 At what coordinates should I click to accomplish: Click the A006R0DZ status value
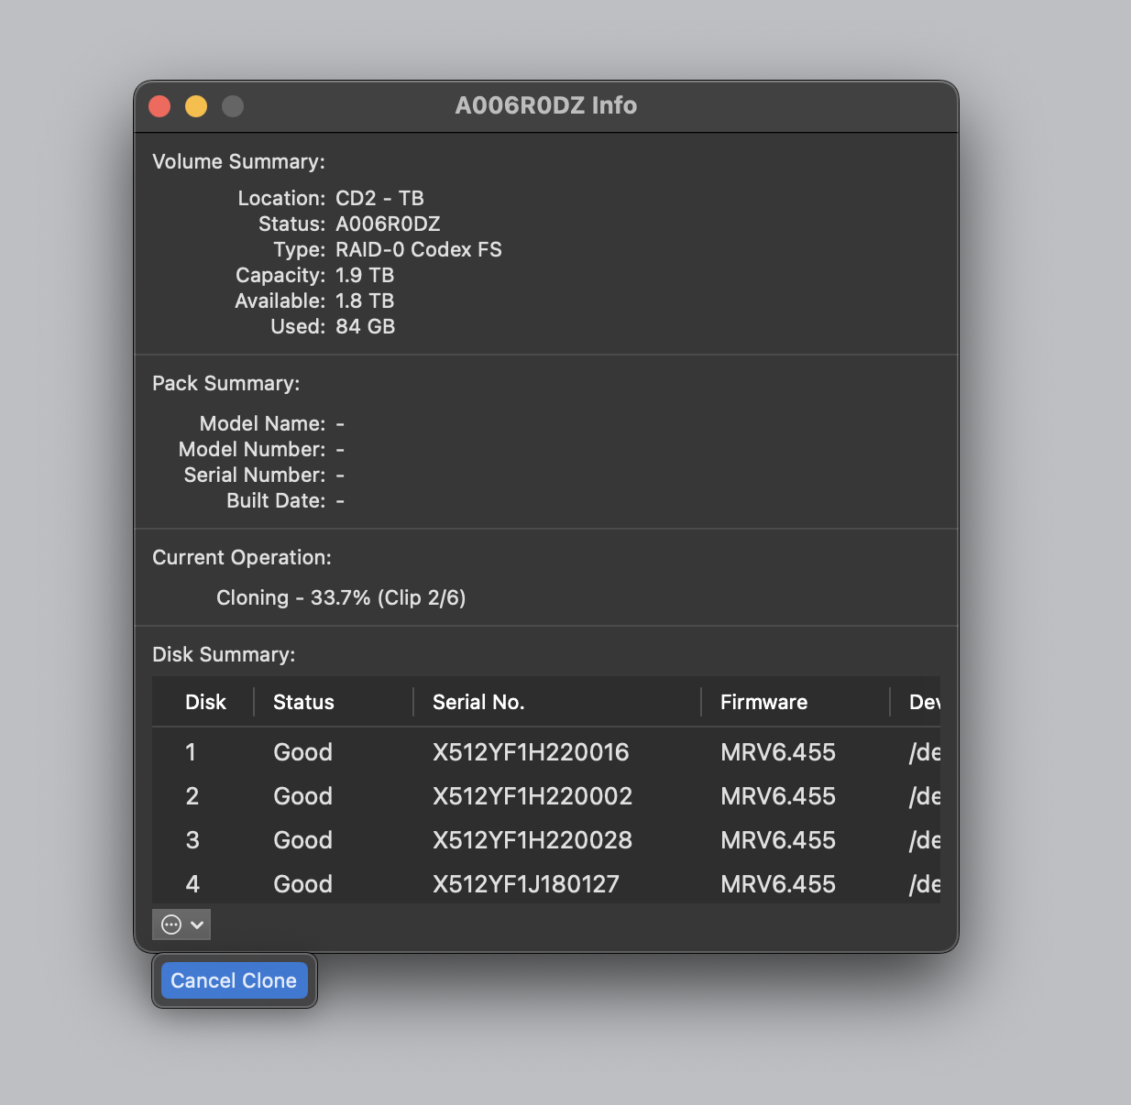coord(388,224)
